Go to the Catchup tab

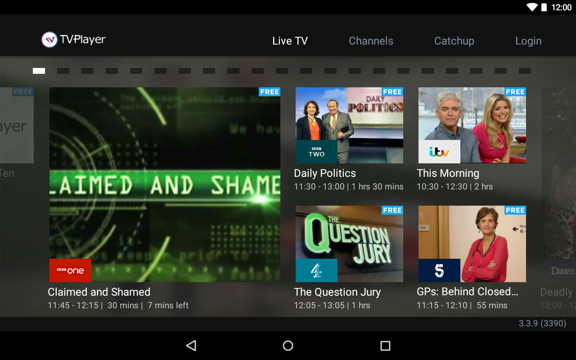(x=454, y=41)
